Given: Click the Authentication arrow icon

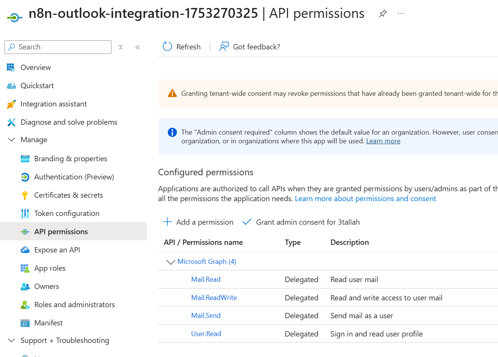Looking at the screenshot, I should (25, 177).
